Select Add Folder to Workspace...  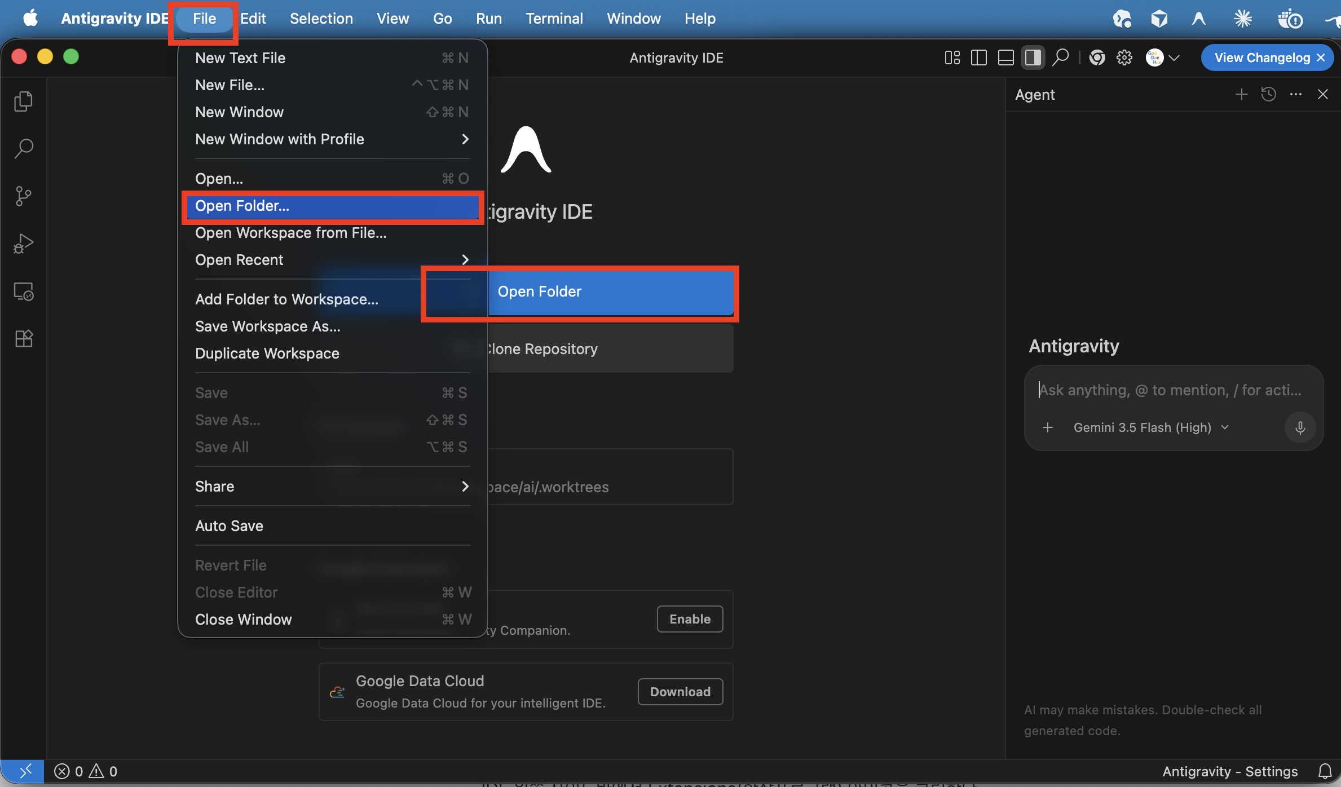coord(332,299)
